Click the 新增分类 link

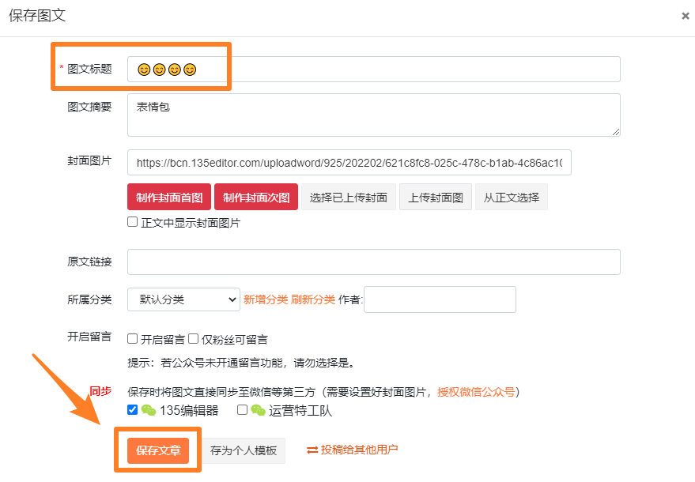[266, 299]
